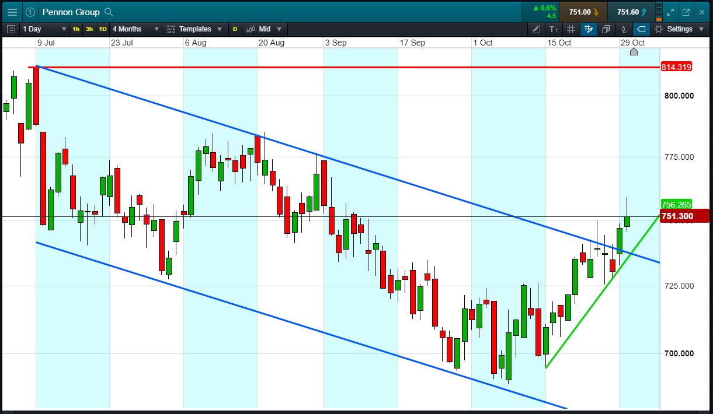
Task: Select the text annotation tool
Action: (x=554, y=29)
